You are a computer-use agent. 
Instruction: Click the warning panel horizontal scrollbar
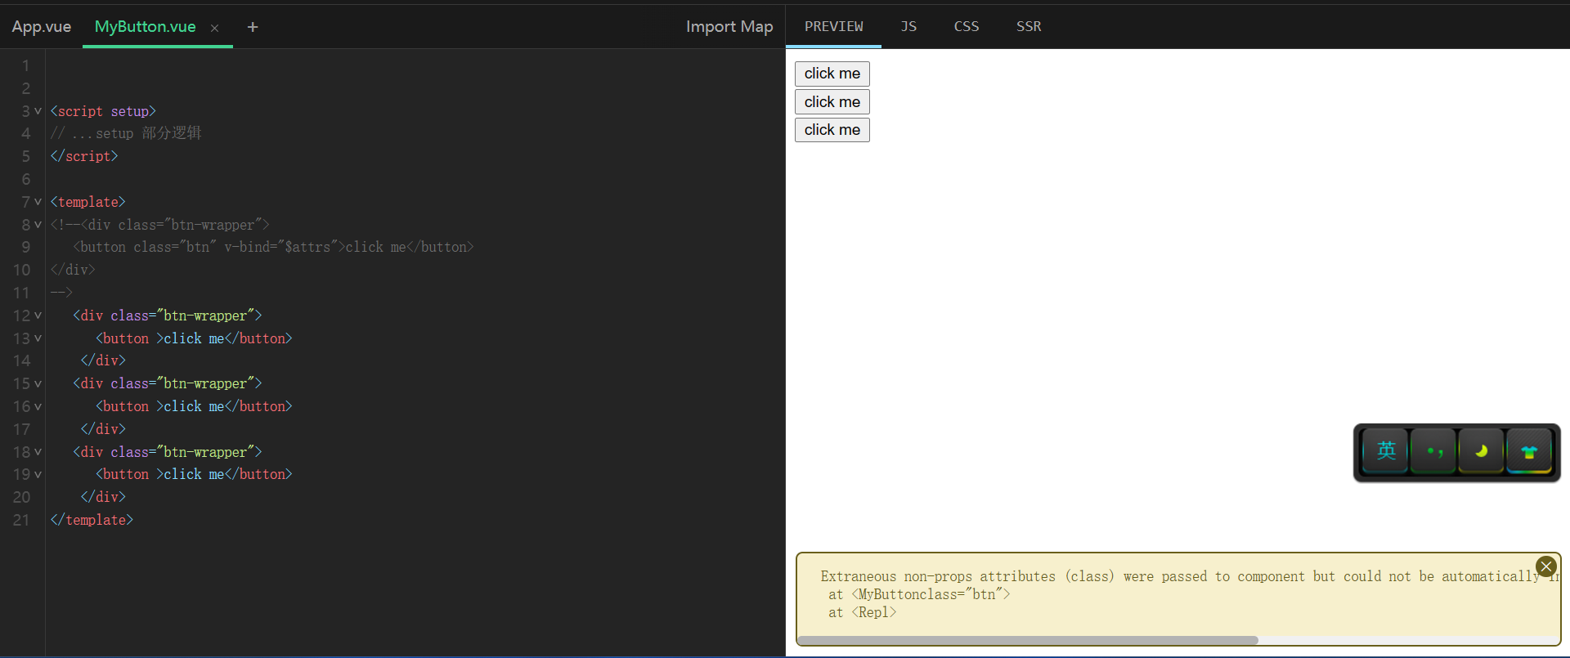1028,640
